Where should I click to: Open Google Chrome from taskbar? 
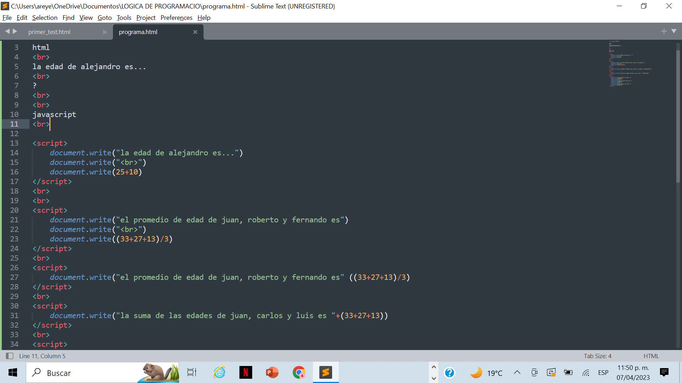coord(299,372)
